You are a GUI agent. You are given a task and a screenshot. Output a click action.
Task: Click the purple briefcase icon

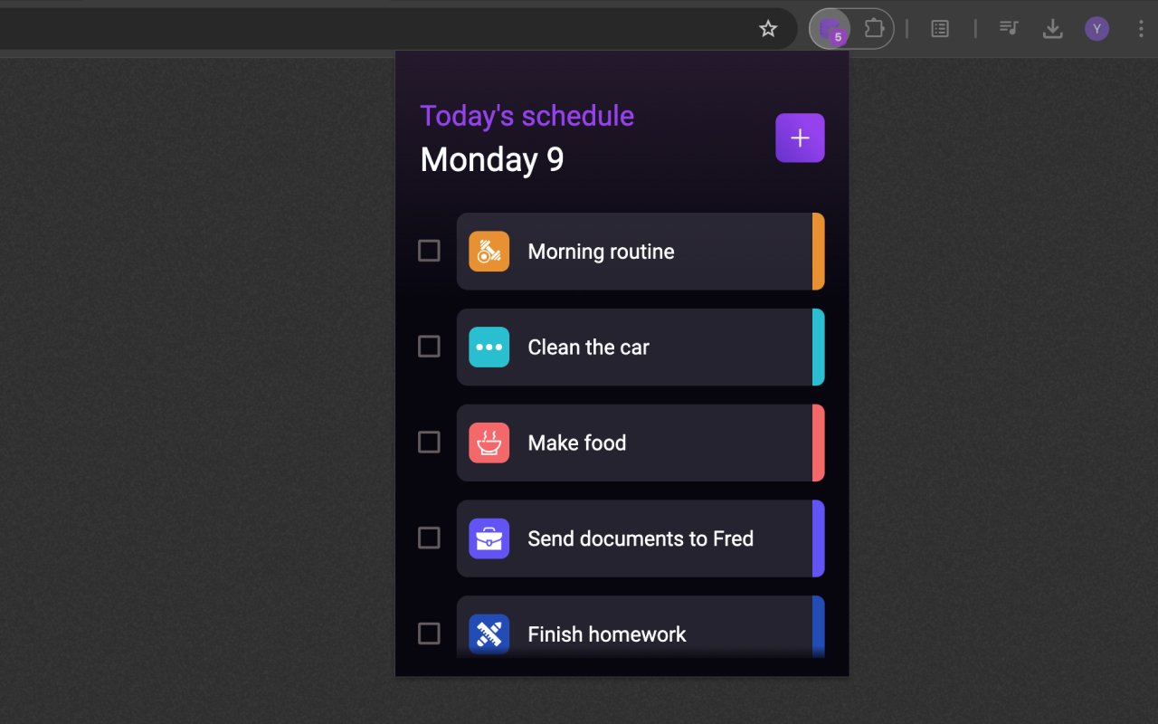click(x=489, y=538)
